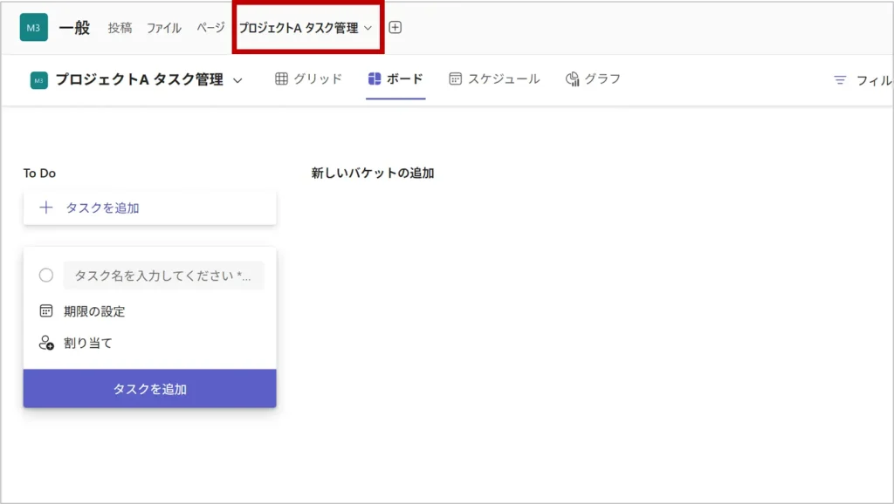
Task: Expand chevron on the top プロジェクトA タスク管理 tab
Action: coord(368,28)
